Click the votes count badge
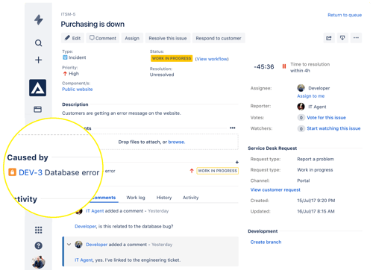This screenshot has height=270, width=373. pyautogui.click(x=301, y=118)
